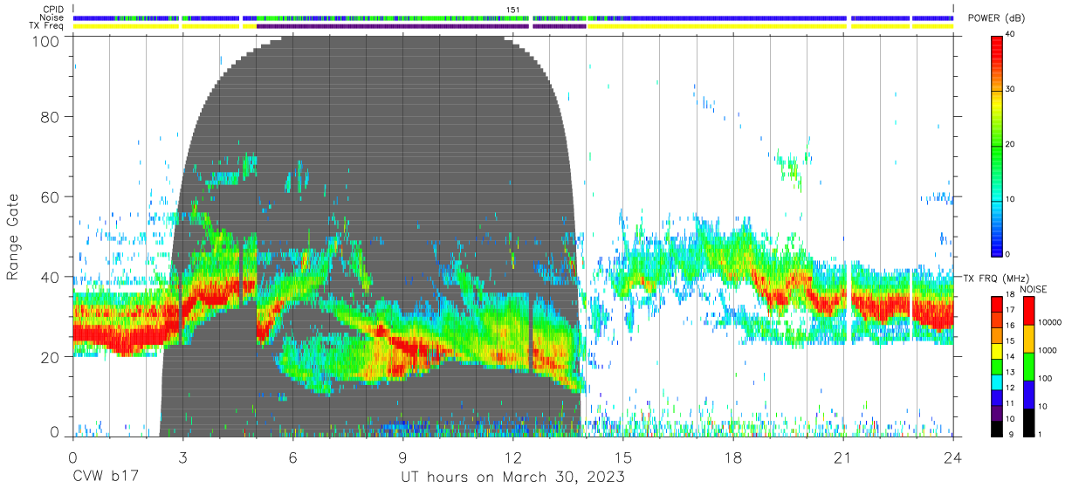The width and height of the screenshot is (1072, 495).
Task: Click the Noise strip at top
Action: (x=513, y=17)
